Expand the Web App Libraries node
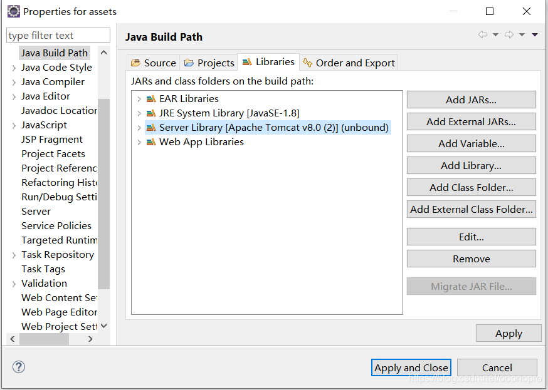This screenshot has width=548, height=390. pyautogui.click(x=139, y=142)
